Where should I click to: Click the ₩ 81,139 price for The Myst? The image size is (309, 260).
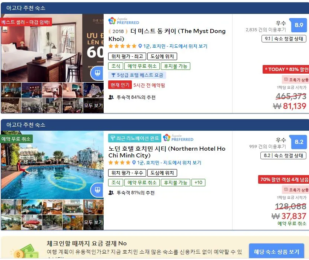[x=289, y=106]
